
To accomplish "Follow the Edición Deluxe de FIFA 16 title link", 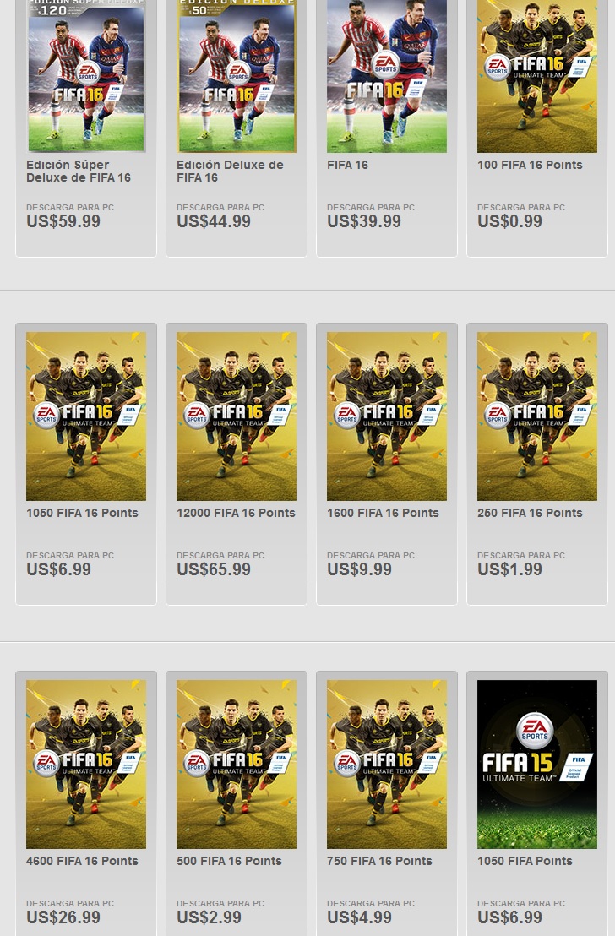I will (230, 171).
